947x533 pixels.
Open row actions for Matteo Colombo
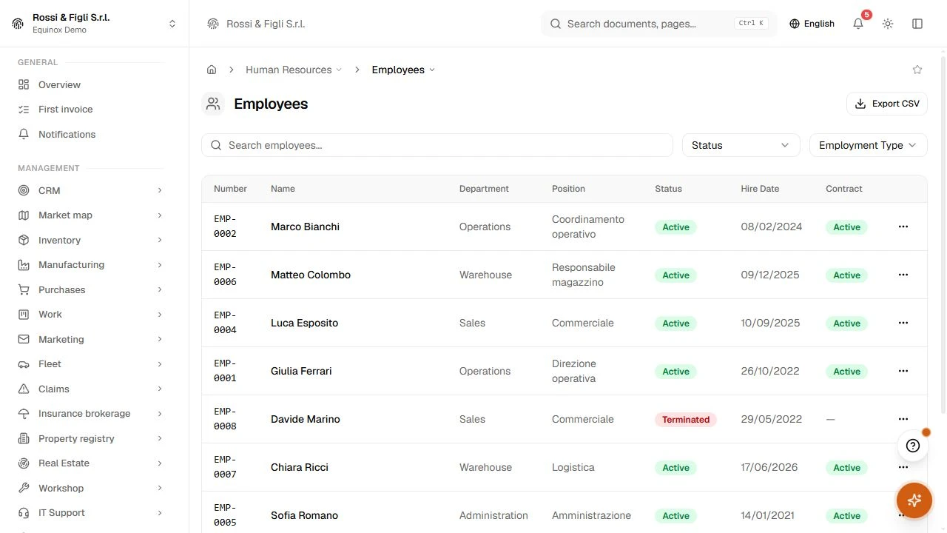(903, 275)
